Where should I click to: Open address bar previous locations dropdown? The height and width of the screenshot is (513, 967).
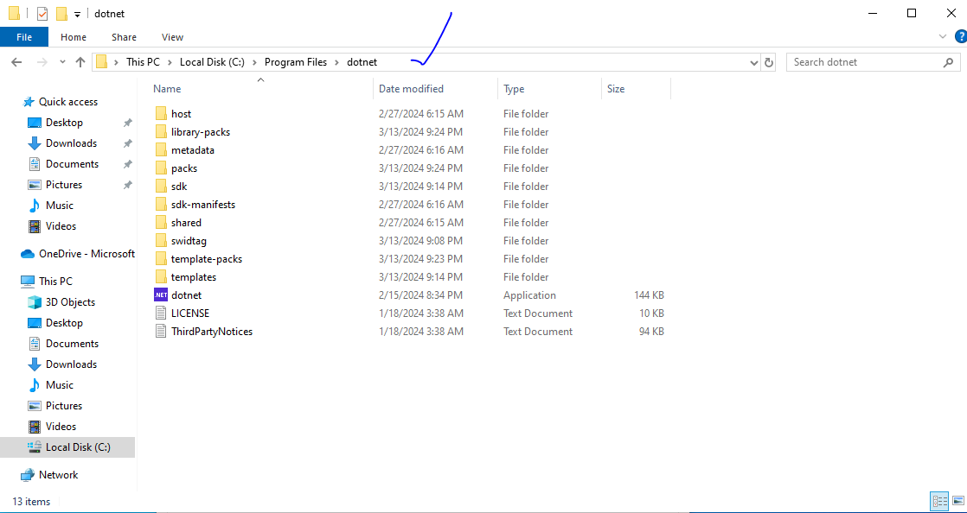[x=754, y=62]
